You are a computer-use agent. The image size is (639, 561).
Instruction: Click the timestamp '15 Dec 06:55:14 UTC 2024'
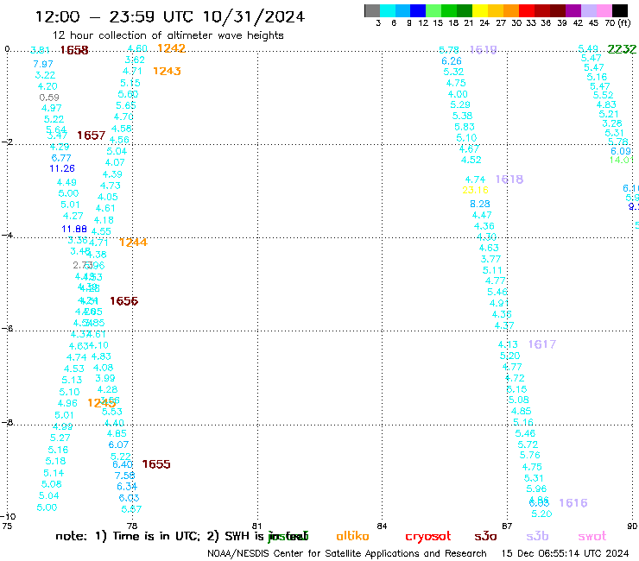click(565, 553)
